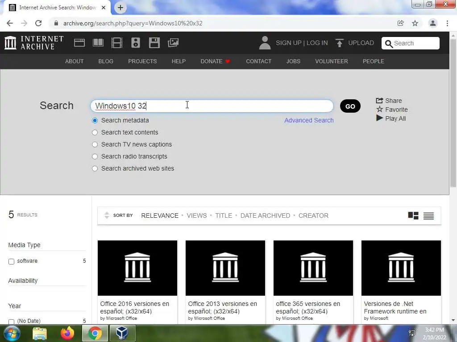Sort results by VIEWS

197,216
